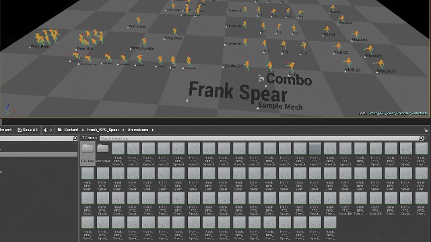This screenshot has width=431, height=242.
Task: Go back with the left arrow
Action: click(45, 130)
